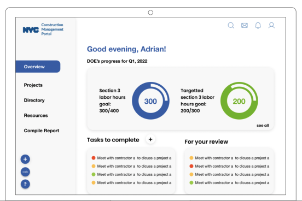Click the NYC logo
302x201 pixels.
click(31, 30)
